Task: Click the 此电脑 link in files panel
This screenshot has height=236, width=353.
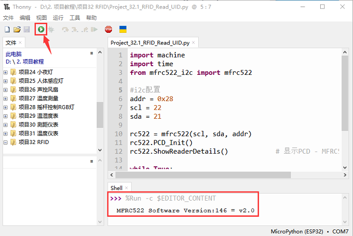Action: (x=14, y=54)
